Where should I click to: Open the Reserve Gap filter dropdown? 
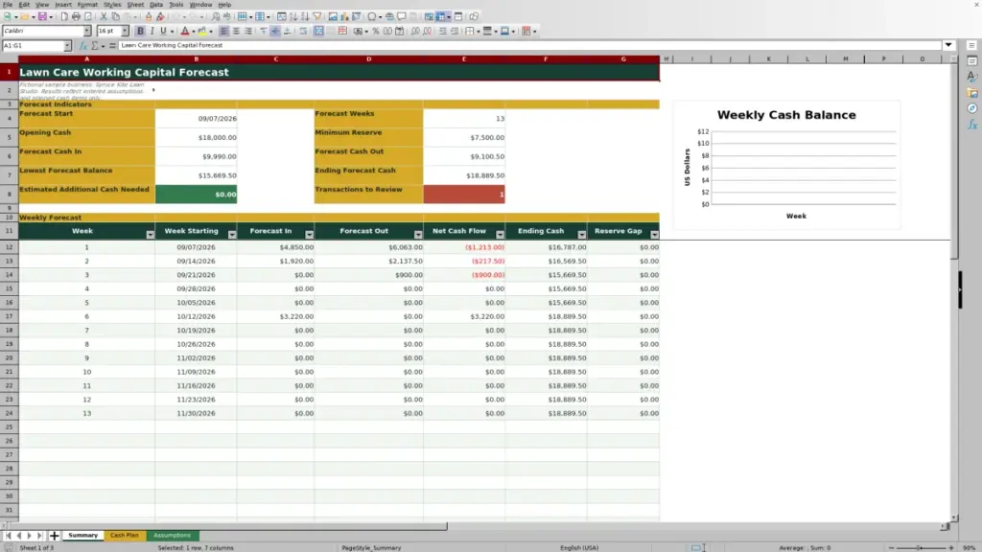click(x=654, y=235)
